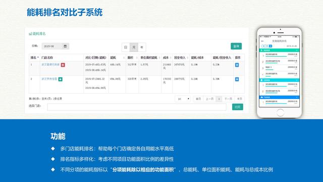
Task: Click the 功能 heading in the blue section
Action: point(58,136)
